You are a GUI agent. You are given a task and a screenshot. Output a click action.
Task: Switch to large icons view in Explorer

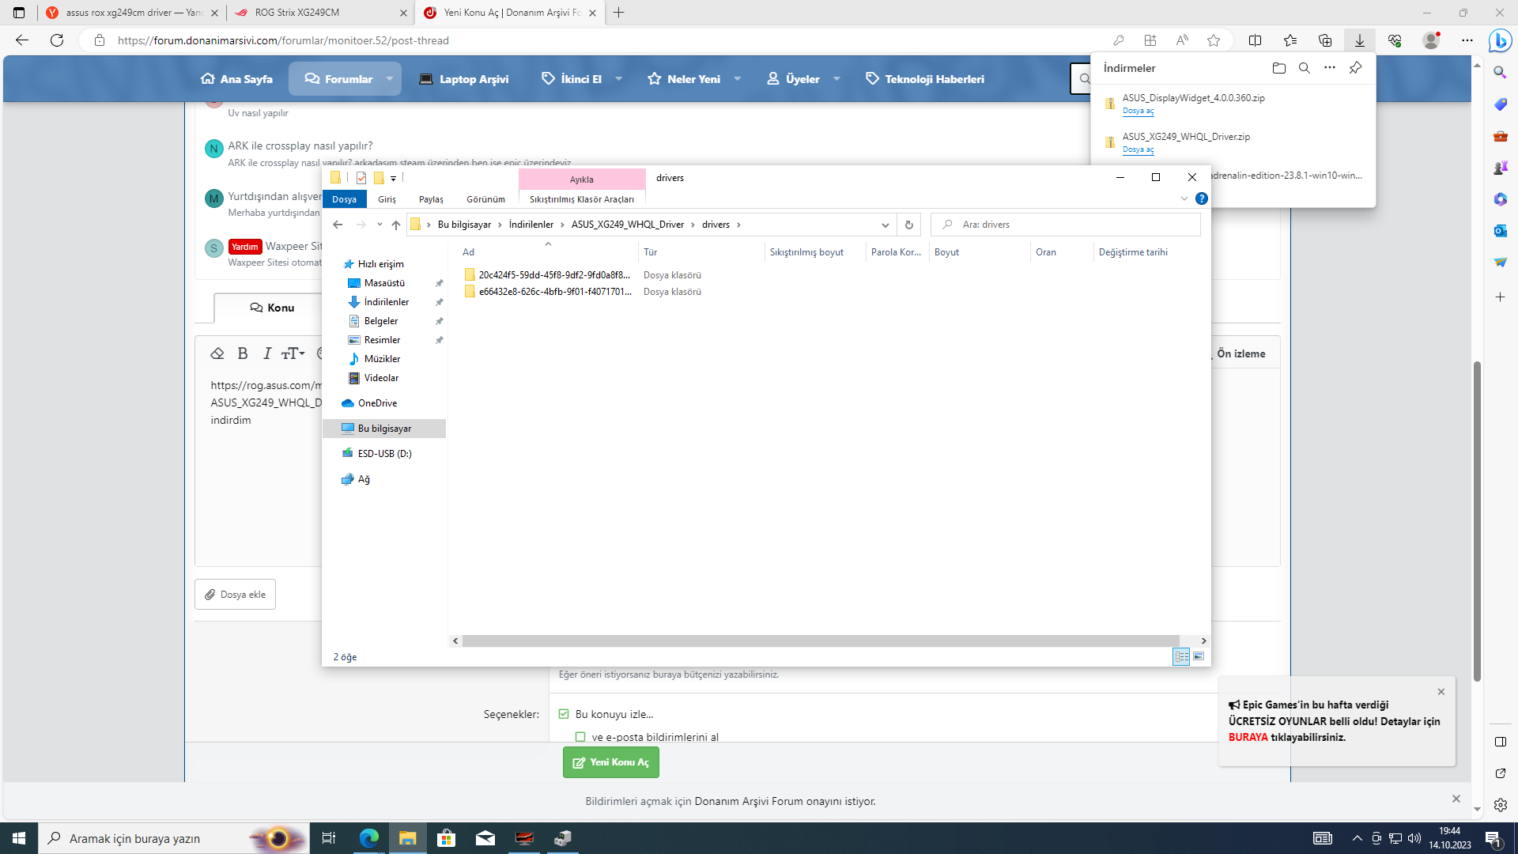point(1199,656)
